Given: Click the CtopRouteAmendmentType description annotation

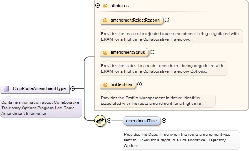Looking at the screenshot, I should (41, 108).
